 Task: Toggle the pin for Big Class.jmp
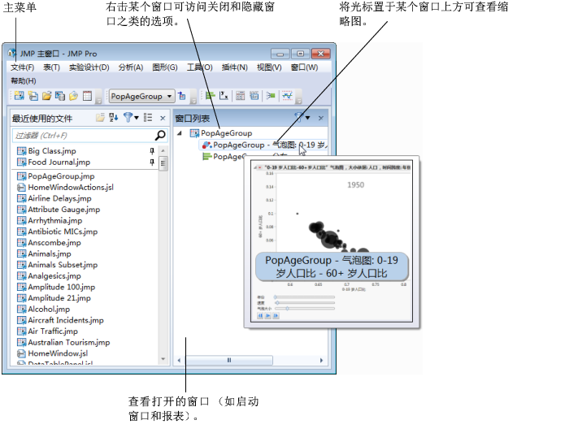[152, 151]
